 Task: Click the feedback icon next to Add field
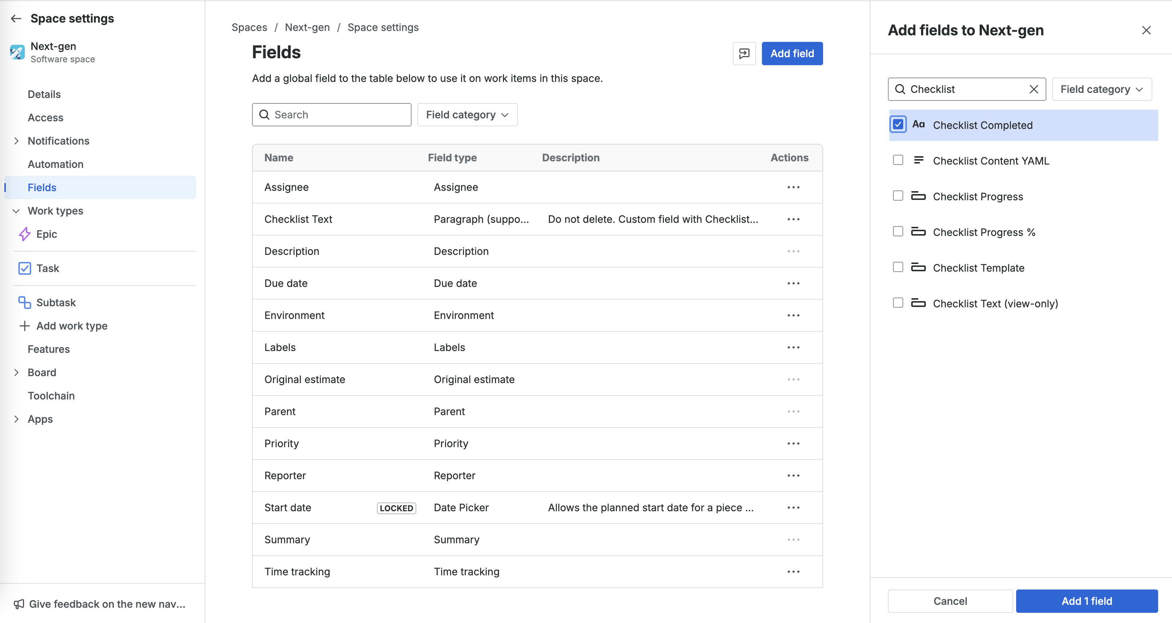(x=744, y=53)
